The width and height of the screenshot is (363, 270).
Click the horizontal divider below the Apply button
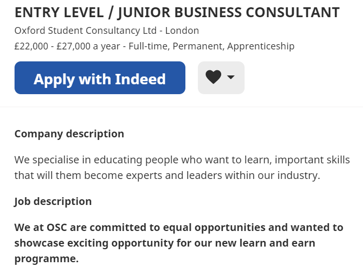click(182, 107)
